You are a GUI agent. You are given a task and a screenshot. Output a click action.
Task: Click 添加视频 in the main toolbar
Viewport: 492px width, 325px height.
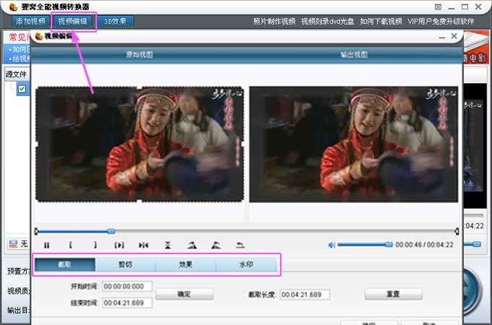(30, 21)
